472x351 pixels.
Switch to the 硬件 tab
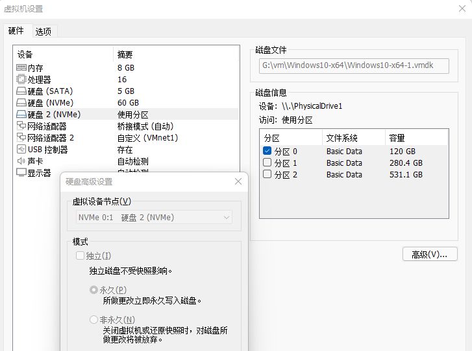click(16, 30)
